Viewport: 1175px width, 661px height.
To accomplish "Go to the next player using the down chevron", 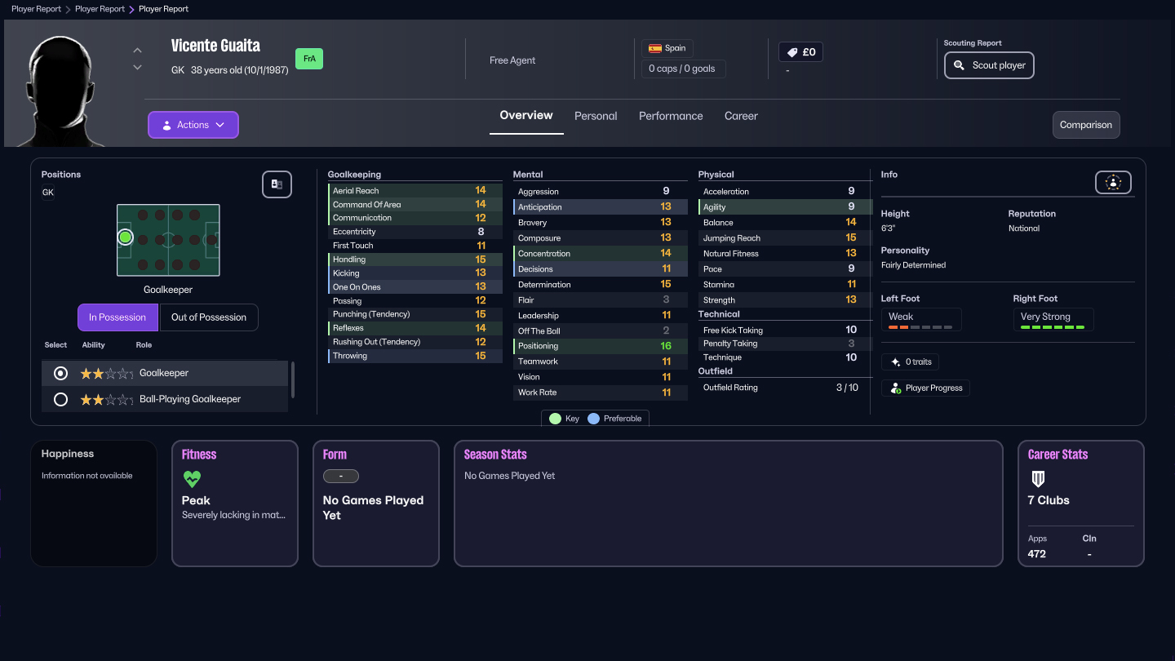I will point(137,67).
